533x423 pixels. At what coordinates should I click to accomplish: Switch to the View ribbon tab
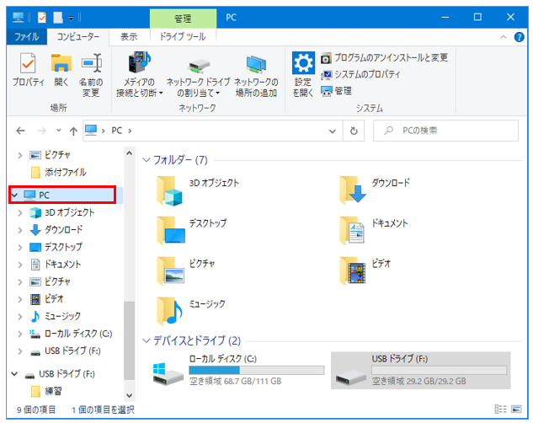coord(128,36)
